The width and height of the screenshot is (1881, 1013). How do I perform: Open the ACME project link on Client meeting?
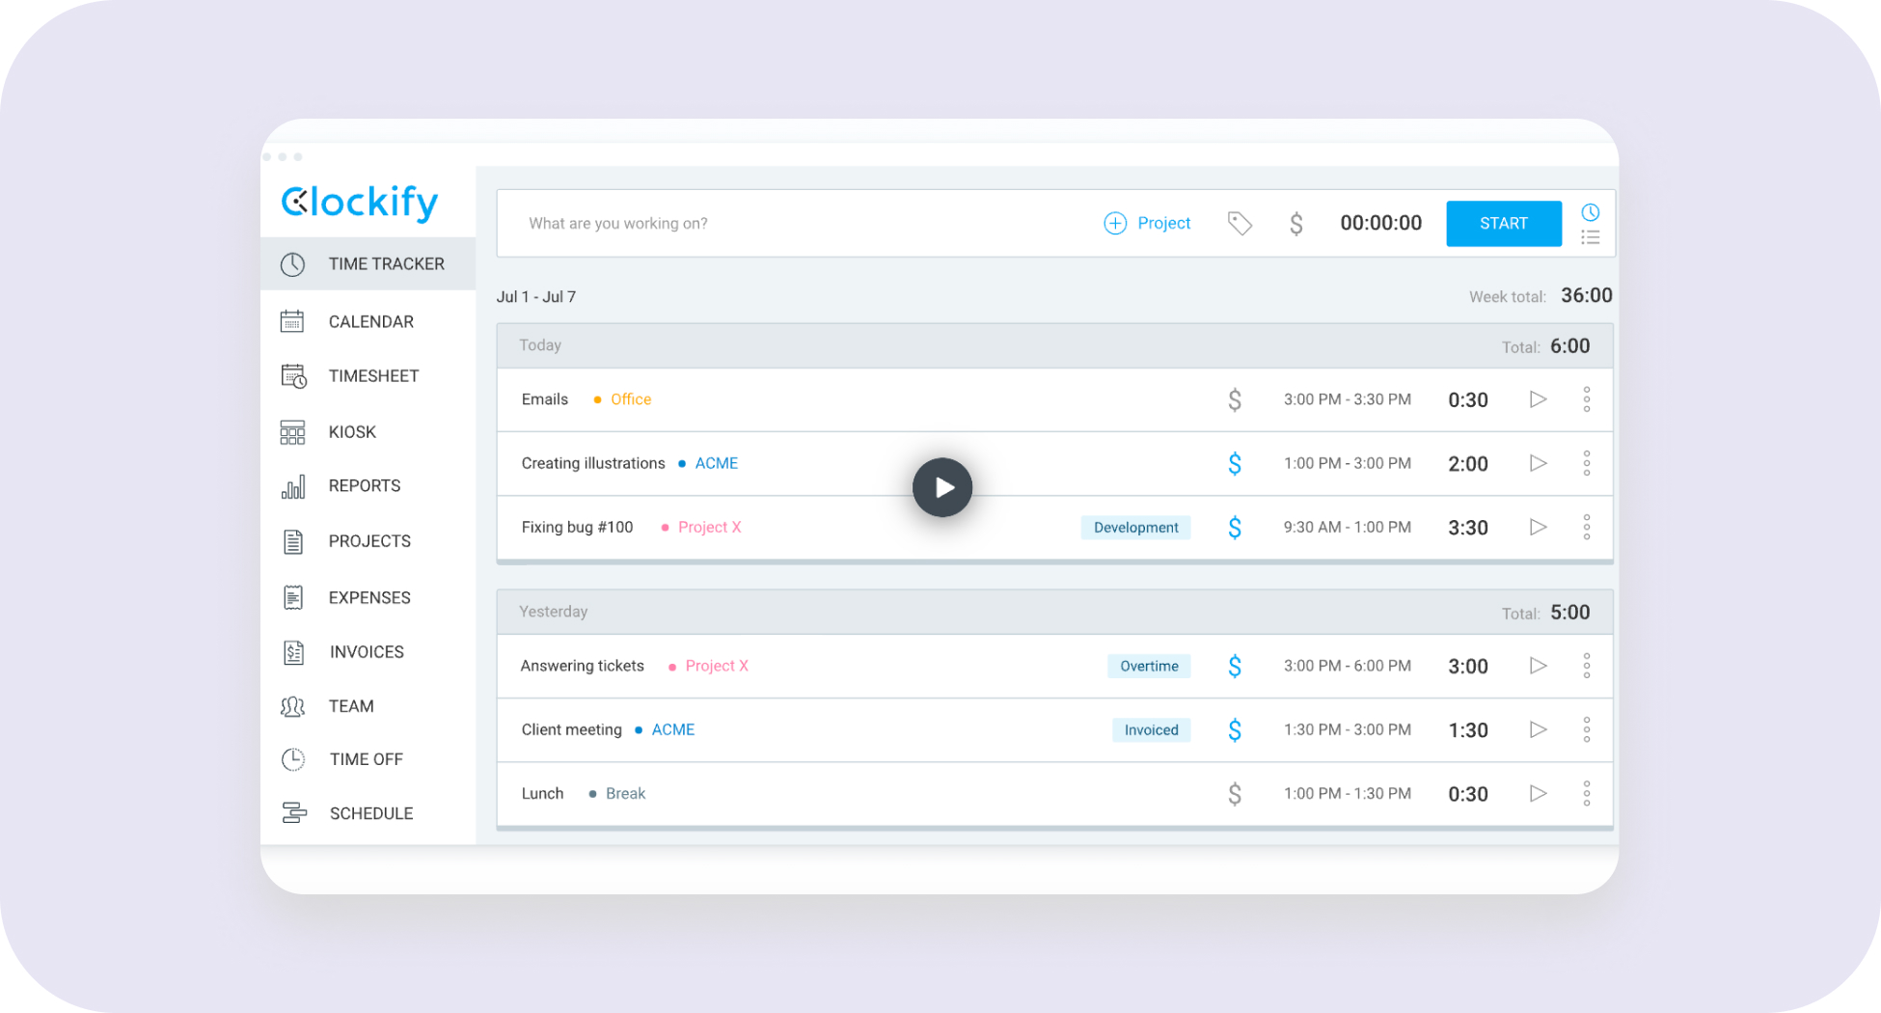pyautogui.click(x=672, y=729)
